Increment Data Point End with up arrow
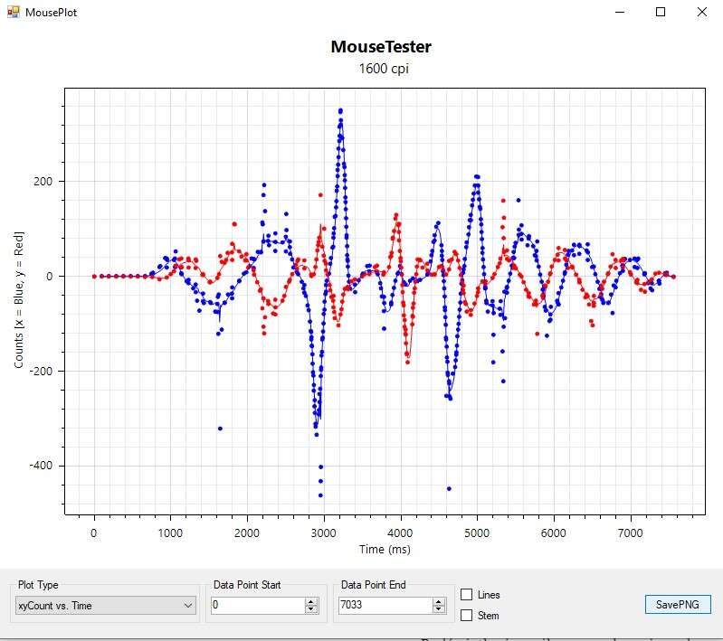 tap(439, 601)
